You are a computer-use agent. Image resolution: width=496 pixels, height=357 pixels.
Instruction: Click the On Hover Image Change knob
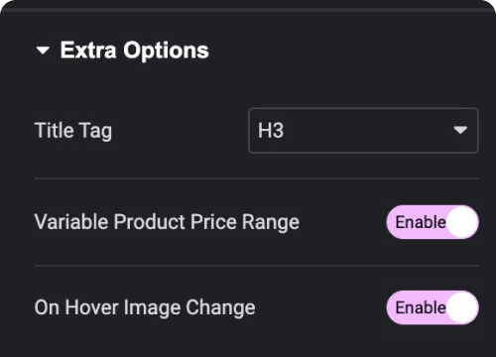click(462, 307)
